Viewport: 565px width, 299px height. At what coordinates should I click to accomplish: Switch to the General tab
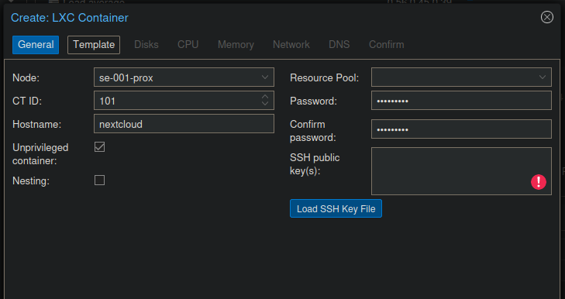point(36,45)
